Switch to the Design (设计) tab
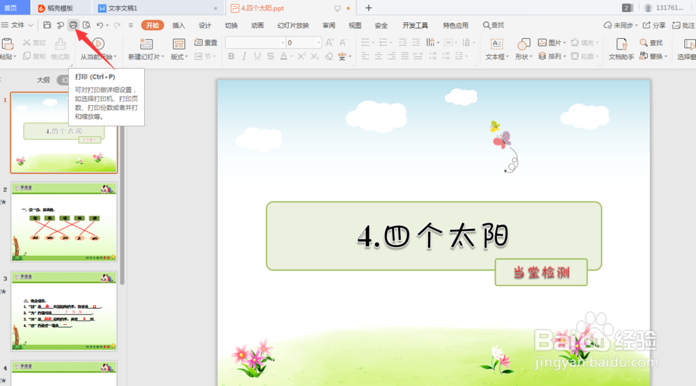Screen dimensions: 696x386 [x=205, y=25]
